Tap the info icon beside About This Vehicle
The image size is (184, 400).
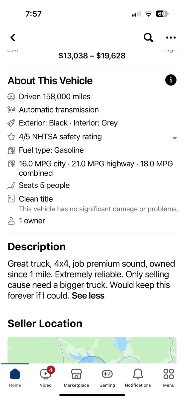pos(171,80)
